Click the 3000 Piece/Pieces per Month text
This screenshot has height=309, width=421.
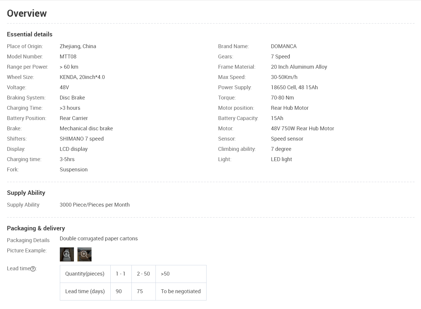94,205
